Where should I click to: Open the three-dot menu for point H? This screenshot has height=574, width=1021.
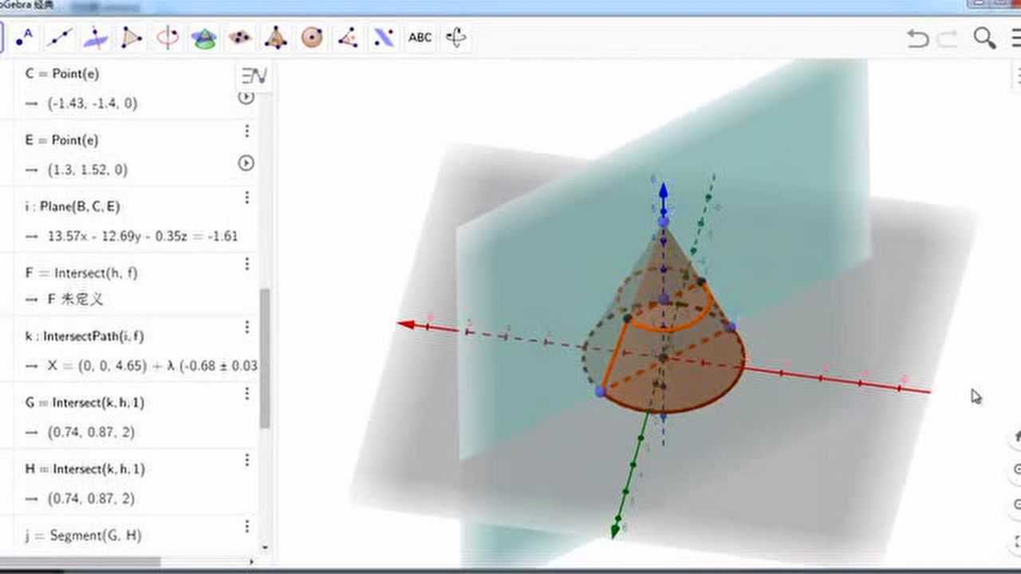point(246,459)
